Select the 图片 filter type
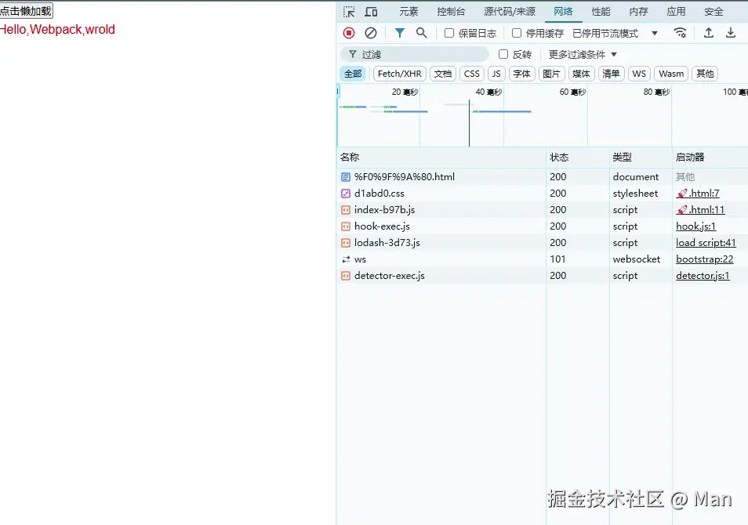 tap(551, 74)
